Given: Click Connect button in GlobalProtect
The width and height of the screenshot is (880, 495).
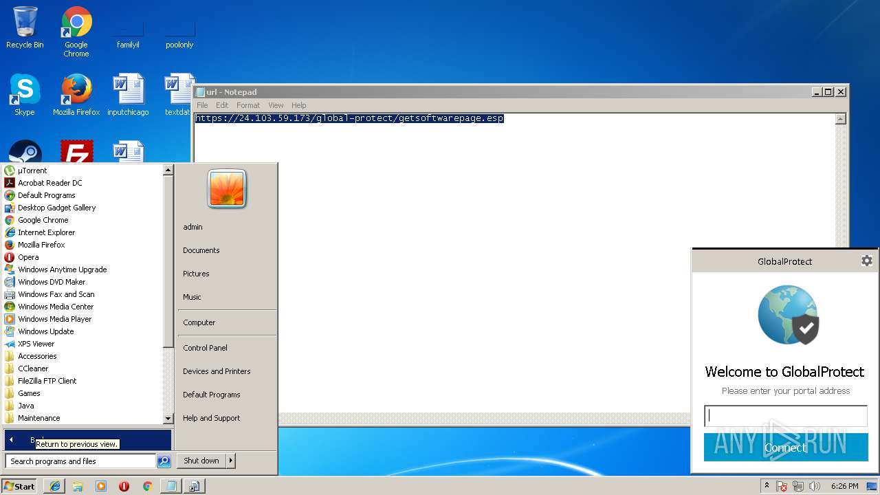Looking at the screenshot, I should [786, 447].
